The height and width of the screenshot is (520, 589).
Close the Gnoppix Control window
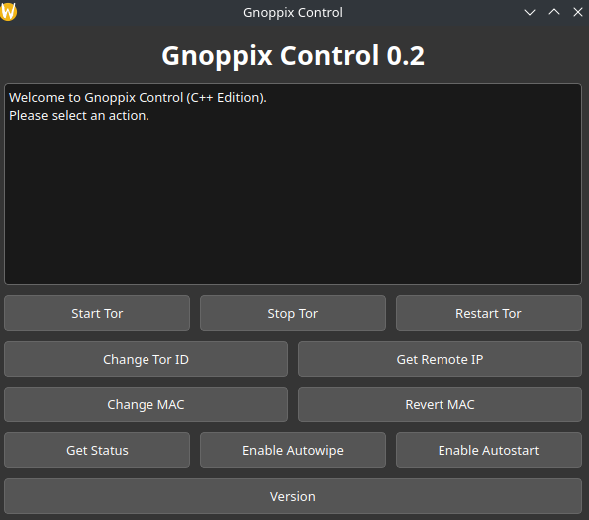coord(578,12)
